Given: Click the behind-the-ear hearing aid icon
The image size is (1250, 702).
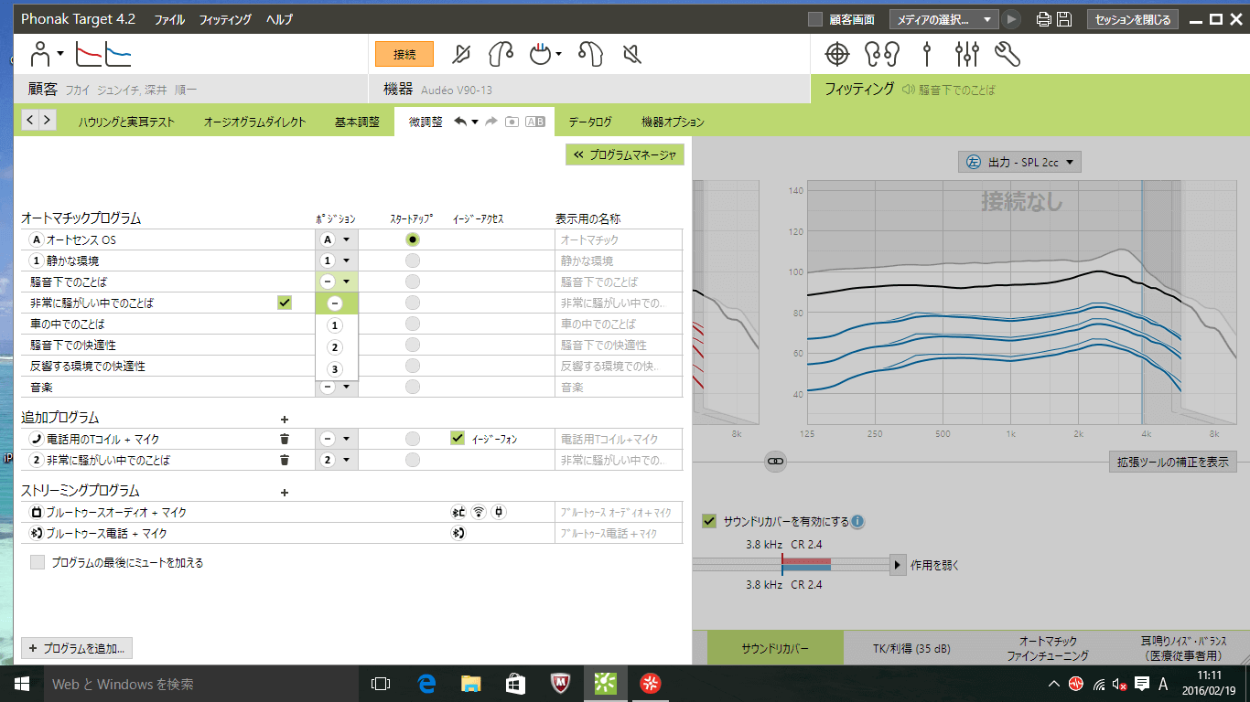Looking at the screenshot, I should (x=501, y=55).
